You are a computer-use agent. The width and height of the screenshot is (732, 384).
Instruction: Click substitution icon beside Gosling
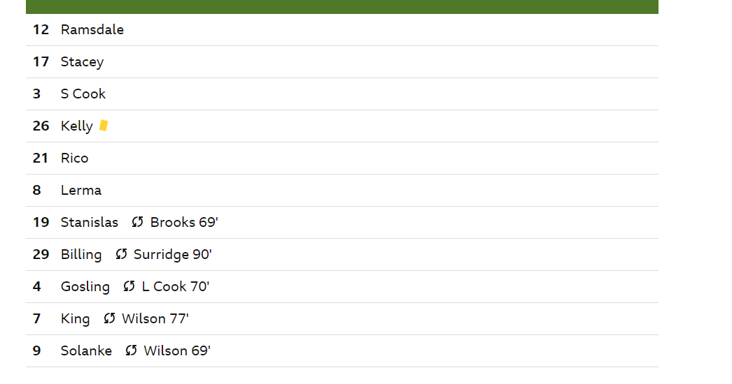129,286
